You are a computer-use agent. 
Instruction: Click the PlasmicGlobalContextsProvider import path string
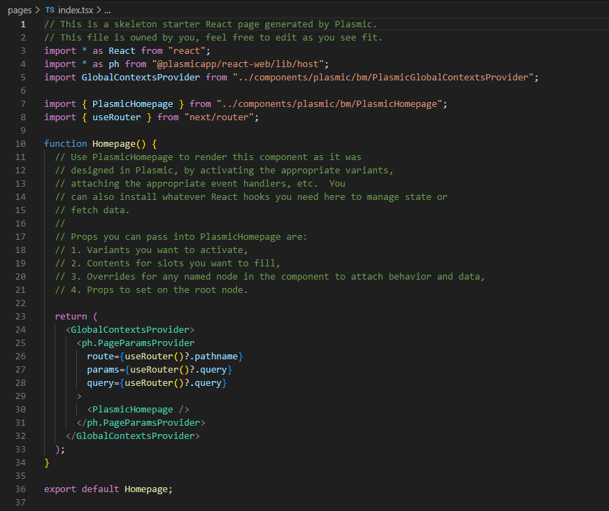[x=385, y=78]
